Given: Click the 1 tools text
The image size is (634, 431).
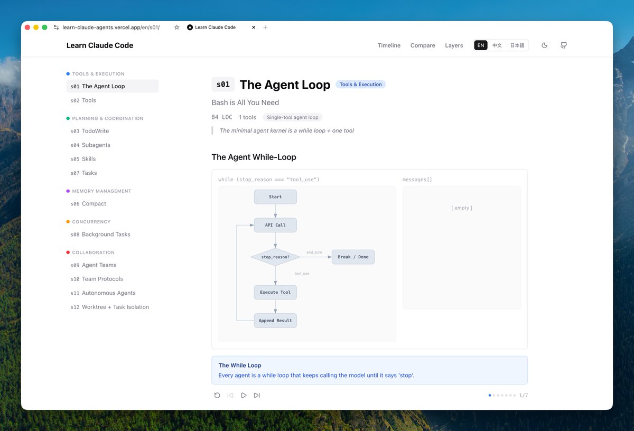Looking at the screenshot, I should [247, 117].
